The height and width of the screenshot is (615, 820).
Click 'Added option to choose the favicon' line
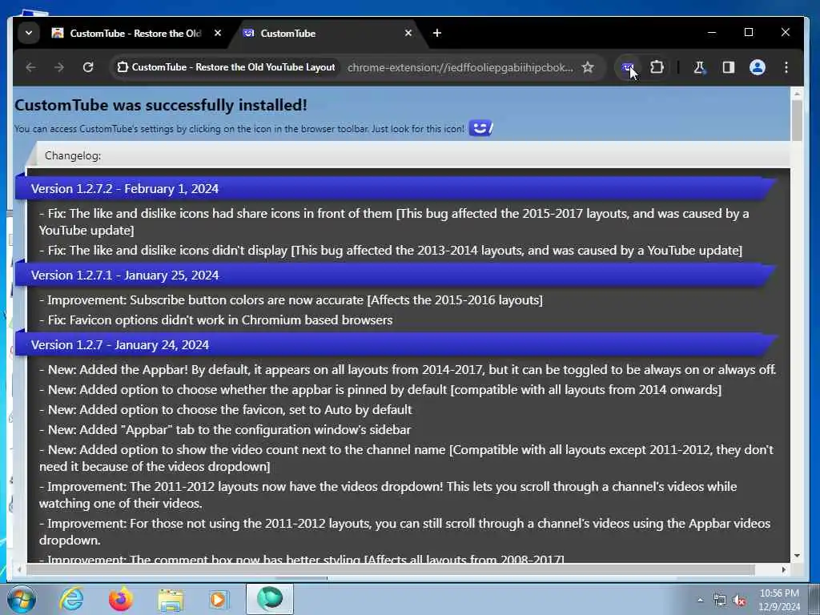225,409
